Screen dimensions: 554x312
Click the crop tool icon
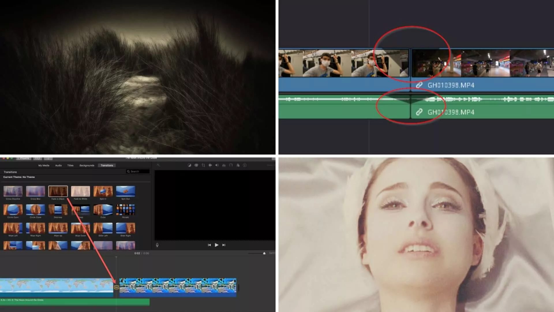[203, 165]
